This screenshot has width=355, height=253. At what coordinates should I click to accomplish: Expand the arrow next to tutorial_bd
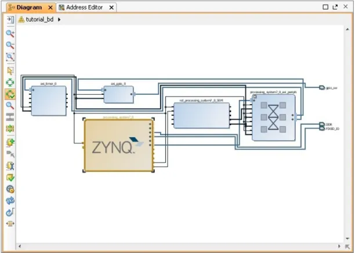click(59, 20)
